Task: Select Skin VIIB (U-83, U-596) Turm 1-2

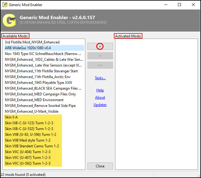Action: (44, 134)
